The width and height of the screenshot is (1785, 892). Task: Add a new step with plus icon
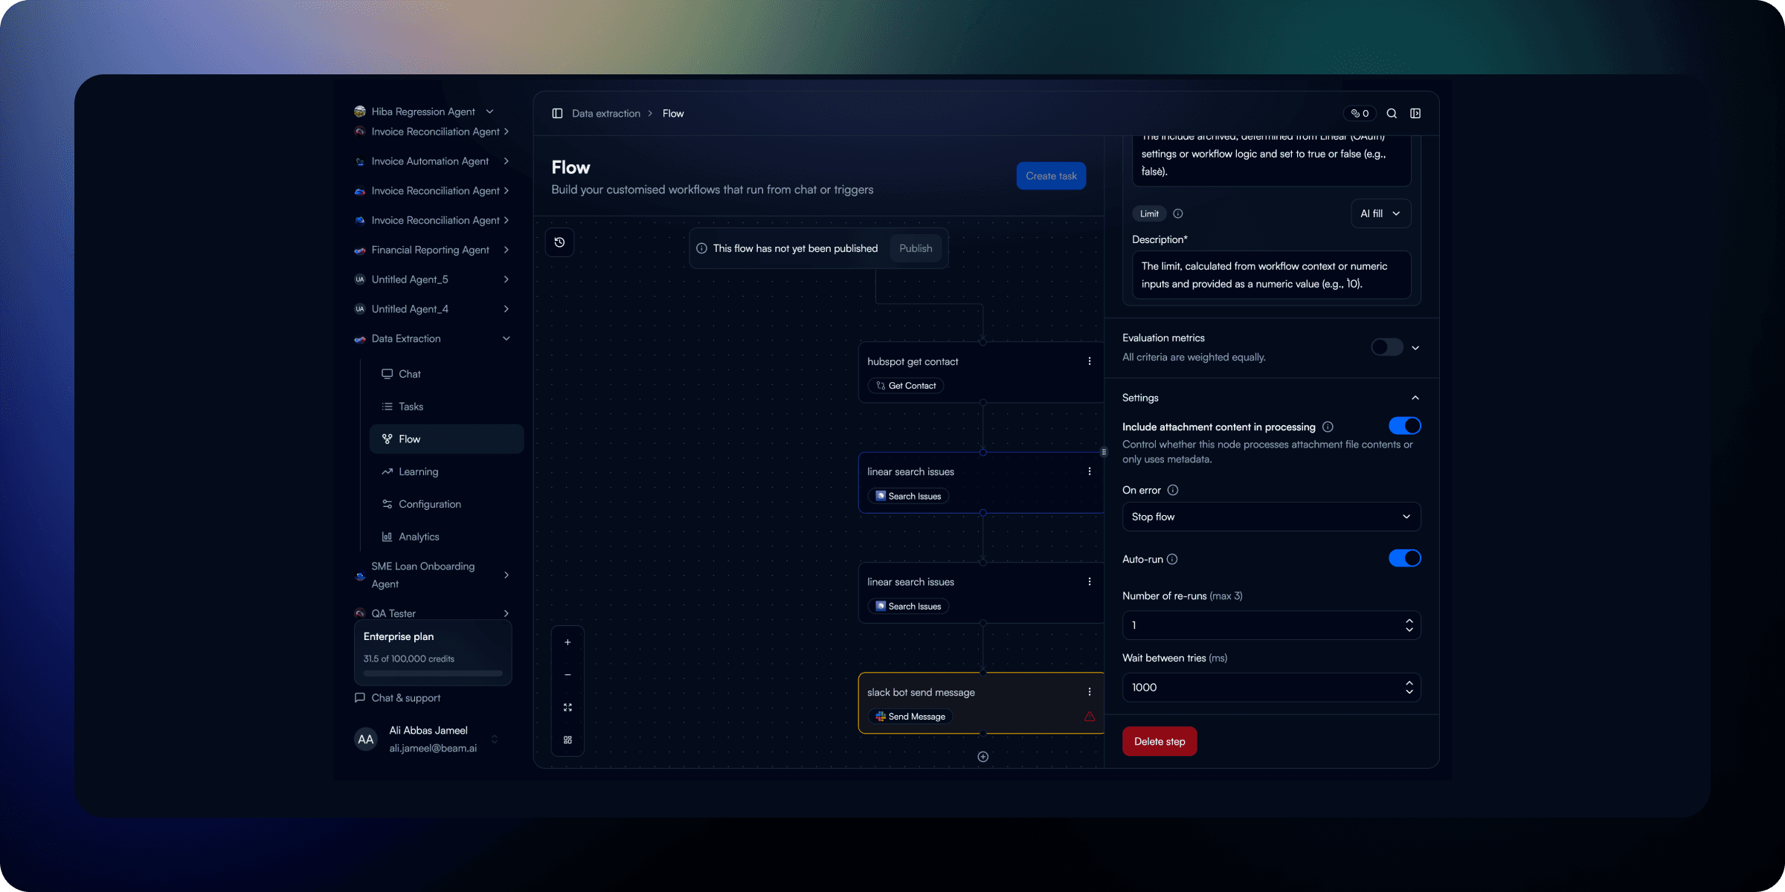[982, 757]
